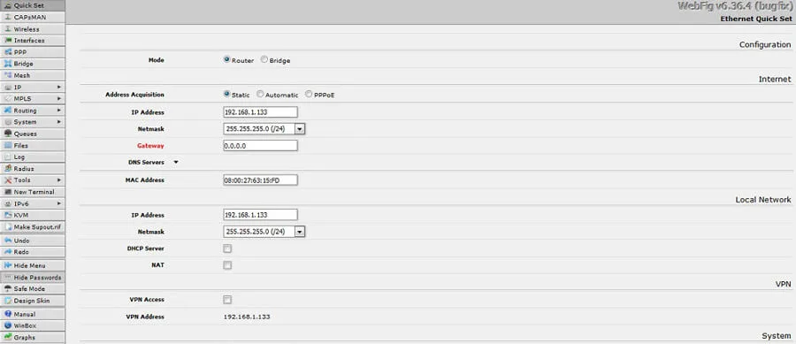This screenshot has height=344, width=796.
Task: Open the WinBox link
Action: [x=33, y=325]
